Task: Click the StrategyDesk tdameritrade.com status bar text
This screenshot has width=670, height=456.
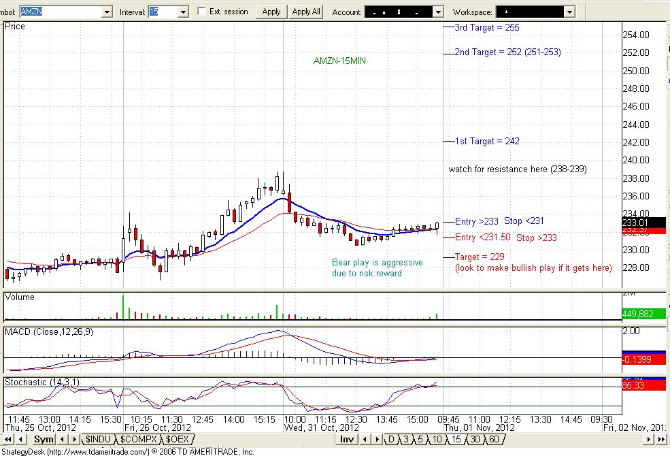Action: (x=128, y=452)
